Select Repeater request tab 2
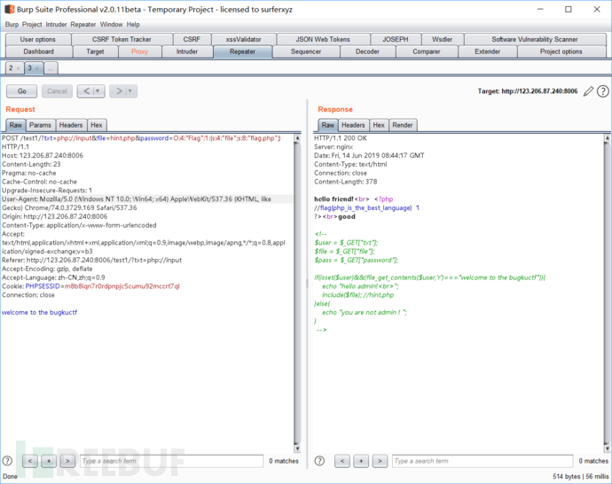Screen dimensions: 612x484 tap(11, 68)
